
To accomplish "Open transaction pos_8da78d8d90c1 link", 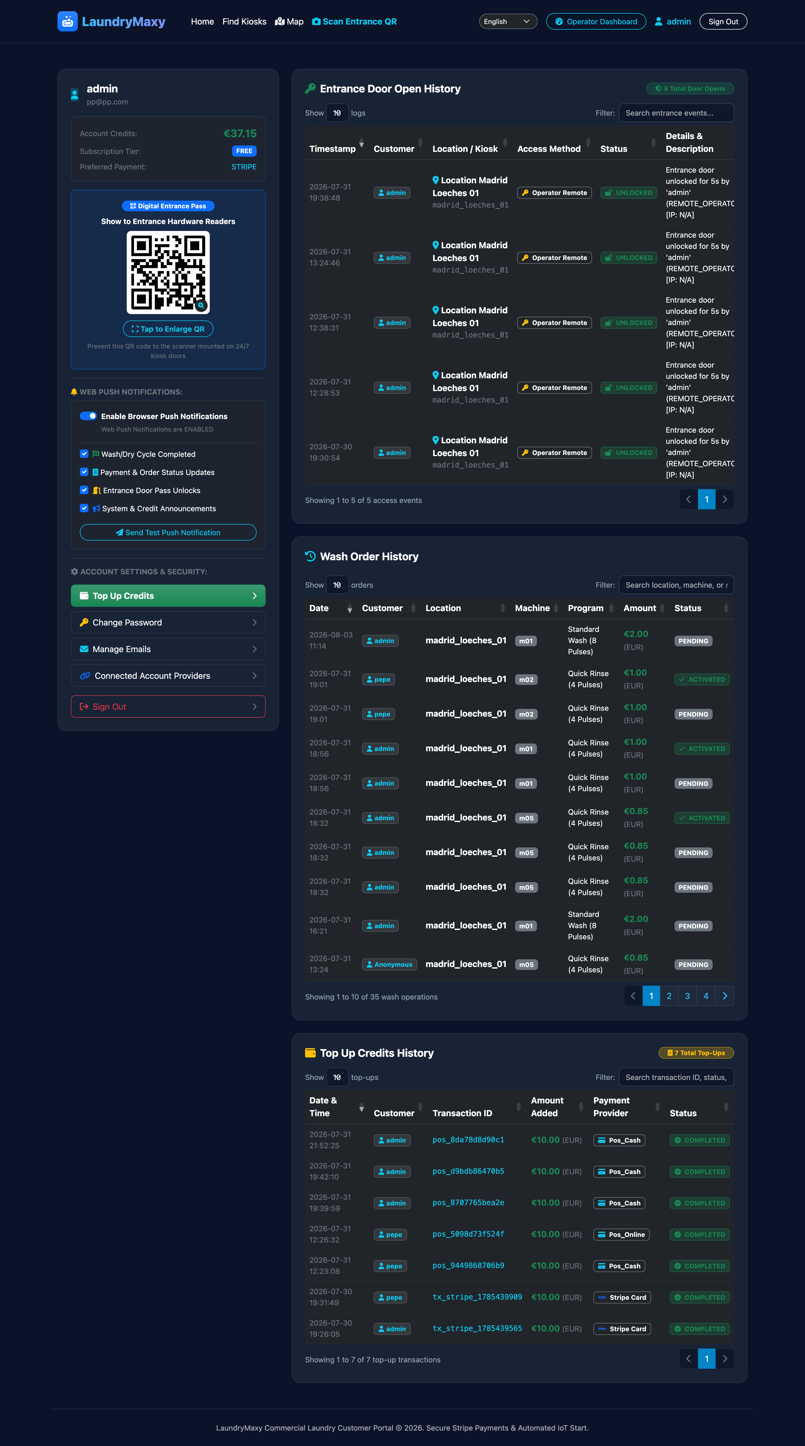I will point(469,1140).
